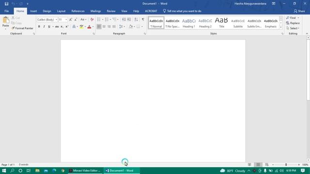This screenshot has width=310, height=174.
Task: Open Customize Quick Access Toolbar dropdown
Action: tap(28, 4)
